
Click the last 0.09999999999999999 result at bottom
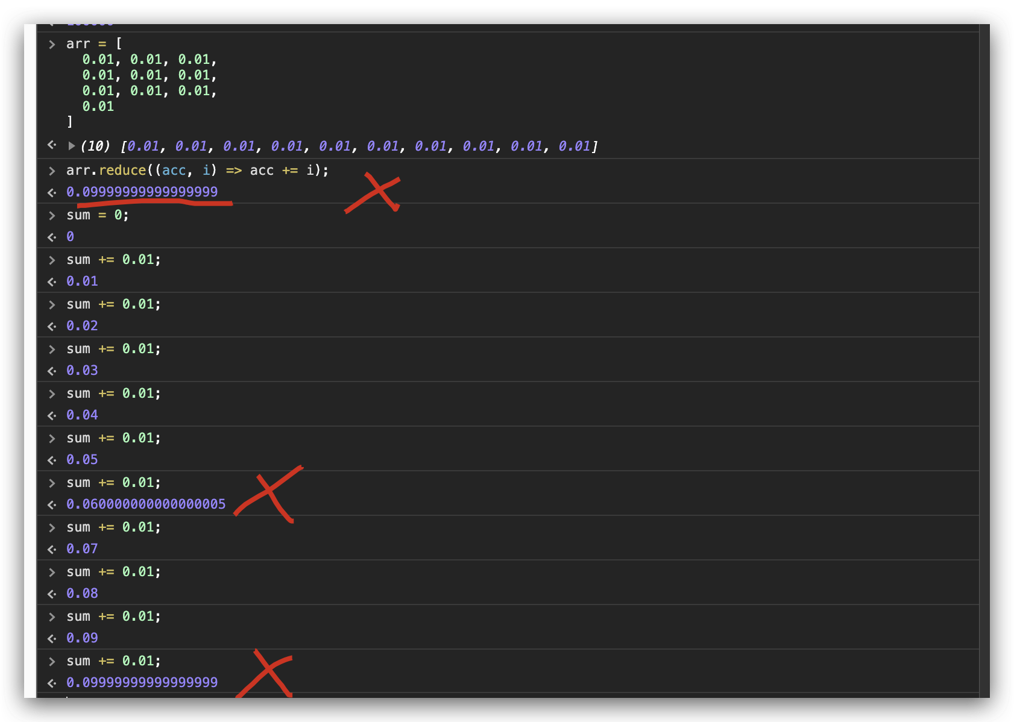[142, 683]
